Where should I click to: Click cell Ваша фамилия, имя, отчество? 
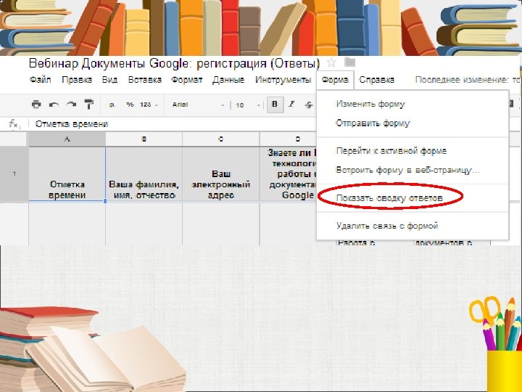[x=144, y=174]
